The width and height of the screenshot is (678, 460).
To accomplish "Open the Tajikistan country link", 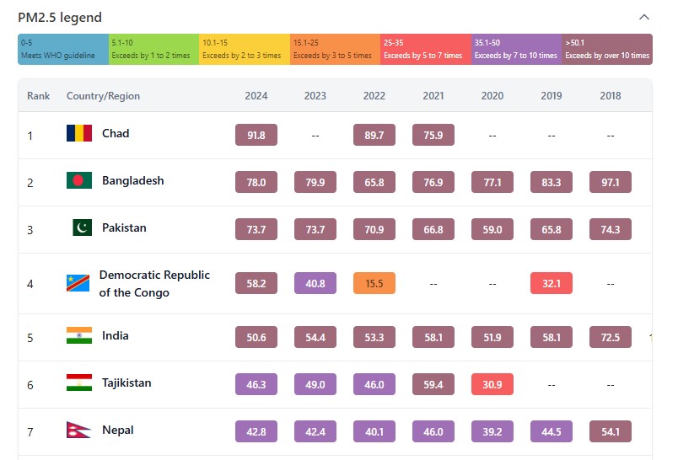I will [x=126, y=383].
